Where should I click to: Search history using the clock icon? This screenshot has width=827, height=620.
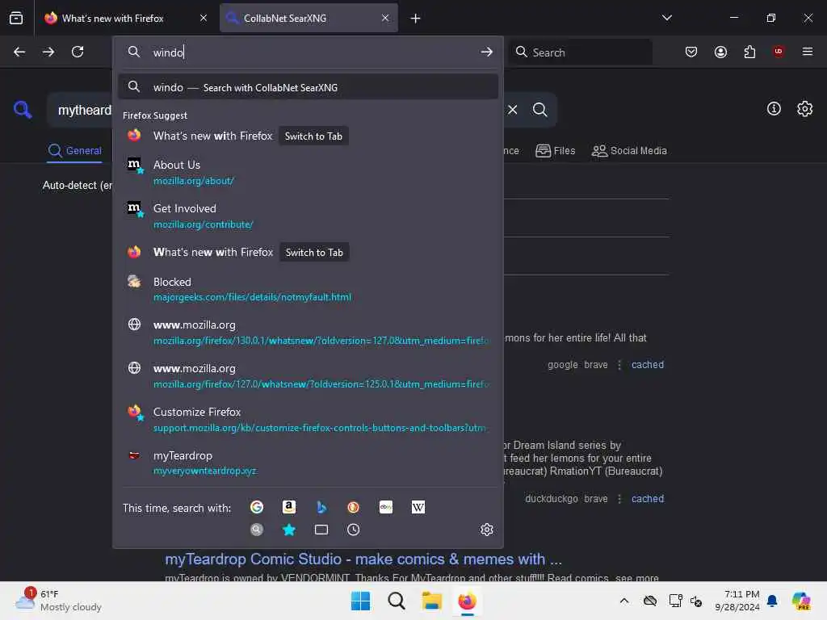point(354,530)
